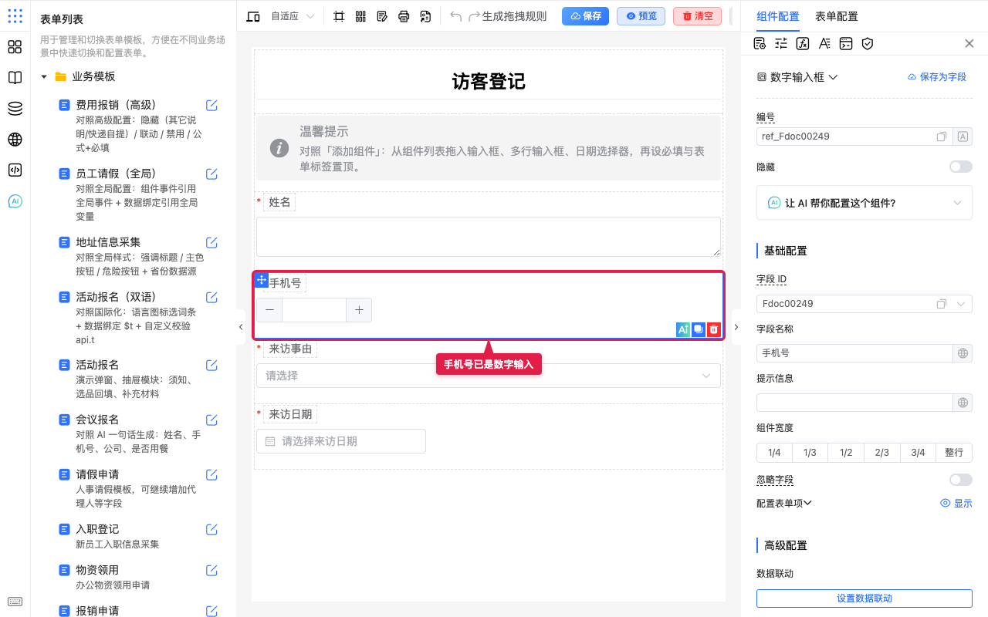Switch to the 表单配置 tab
This screenshot has height=617, width=988.
[x=836, y=16]
